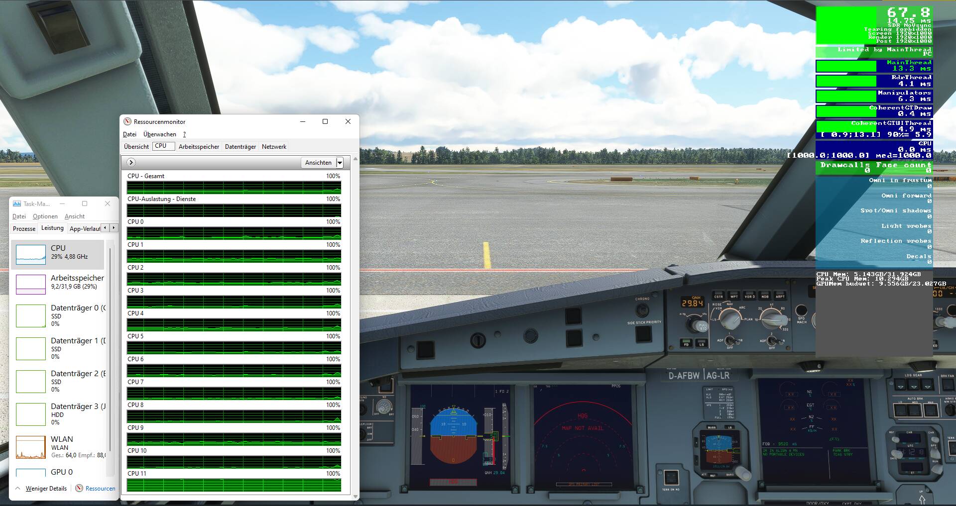Open the Optionen menu in Task Manager

click(x=45, y=216)
